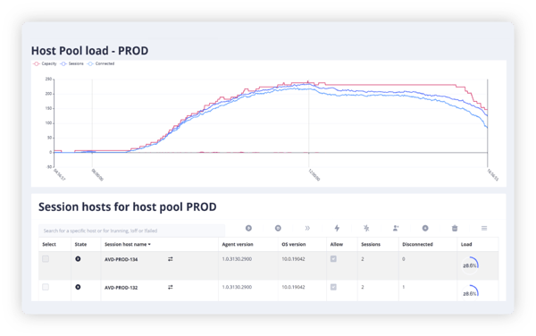Click the State column header
This screenshot has height=336, width=536.
pyautogui.click(x=80, y=244)
